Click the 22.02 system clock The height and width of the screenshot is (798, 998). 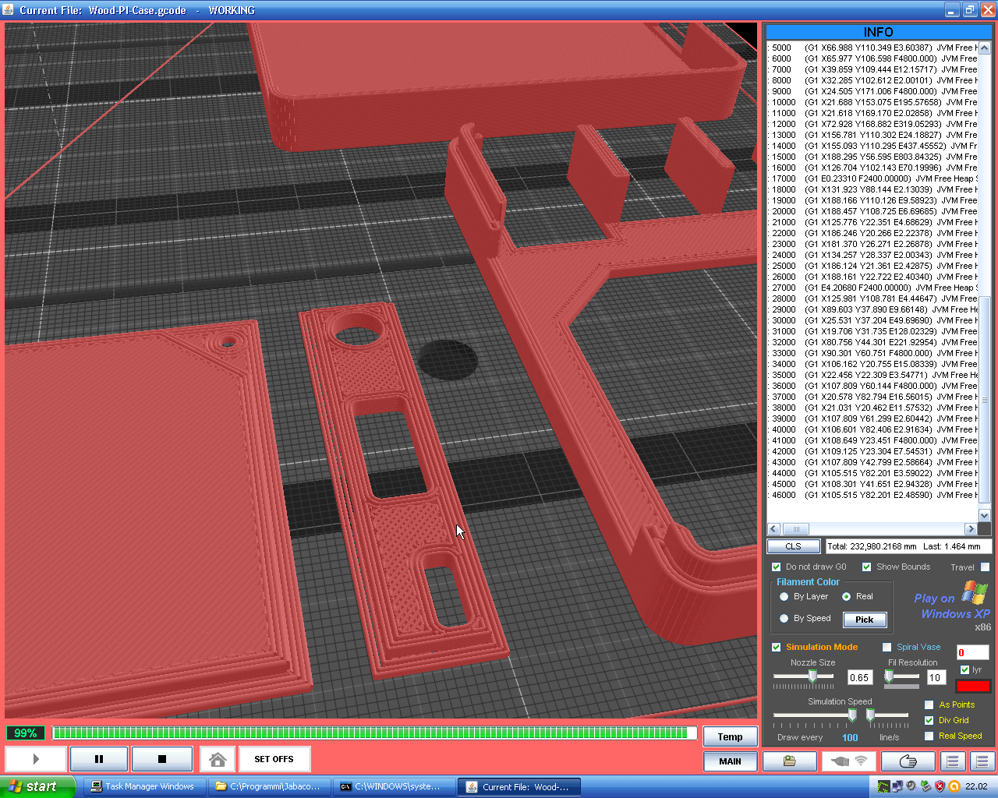976,786
